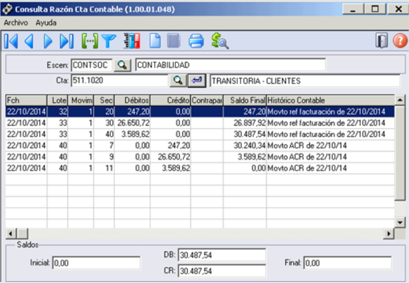The width and height of the screenshot is (409, 283).
Task: Select row with debit 26.650,72
Action: (x=200, y=122)
